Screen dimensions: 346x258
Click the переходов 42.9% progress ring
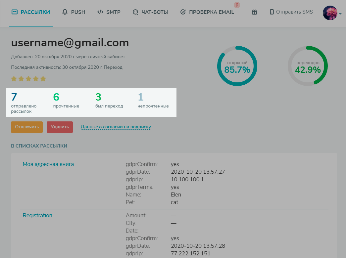(x=308, y=66)
